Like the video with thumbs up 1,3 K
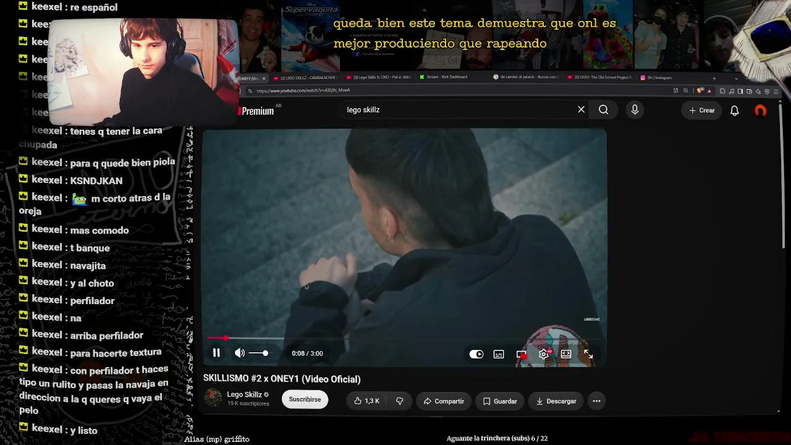 pyautogui.click(x=366, y=401)
